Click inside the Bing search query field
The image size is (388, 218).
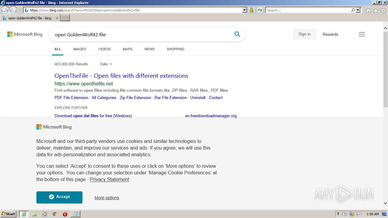tap(141, 35)
